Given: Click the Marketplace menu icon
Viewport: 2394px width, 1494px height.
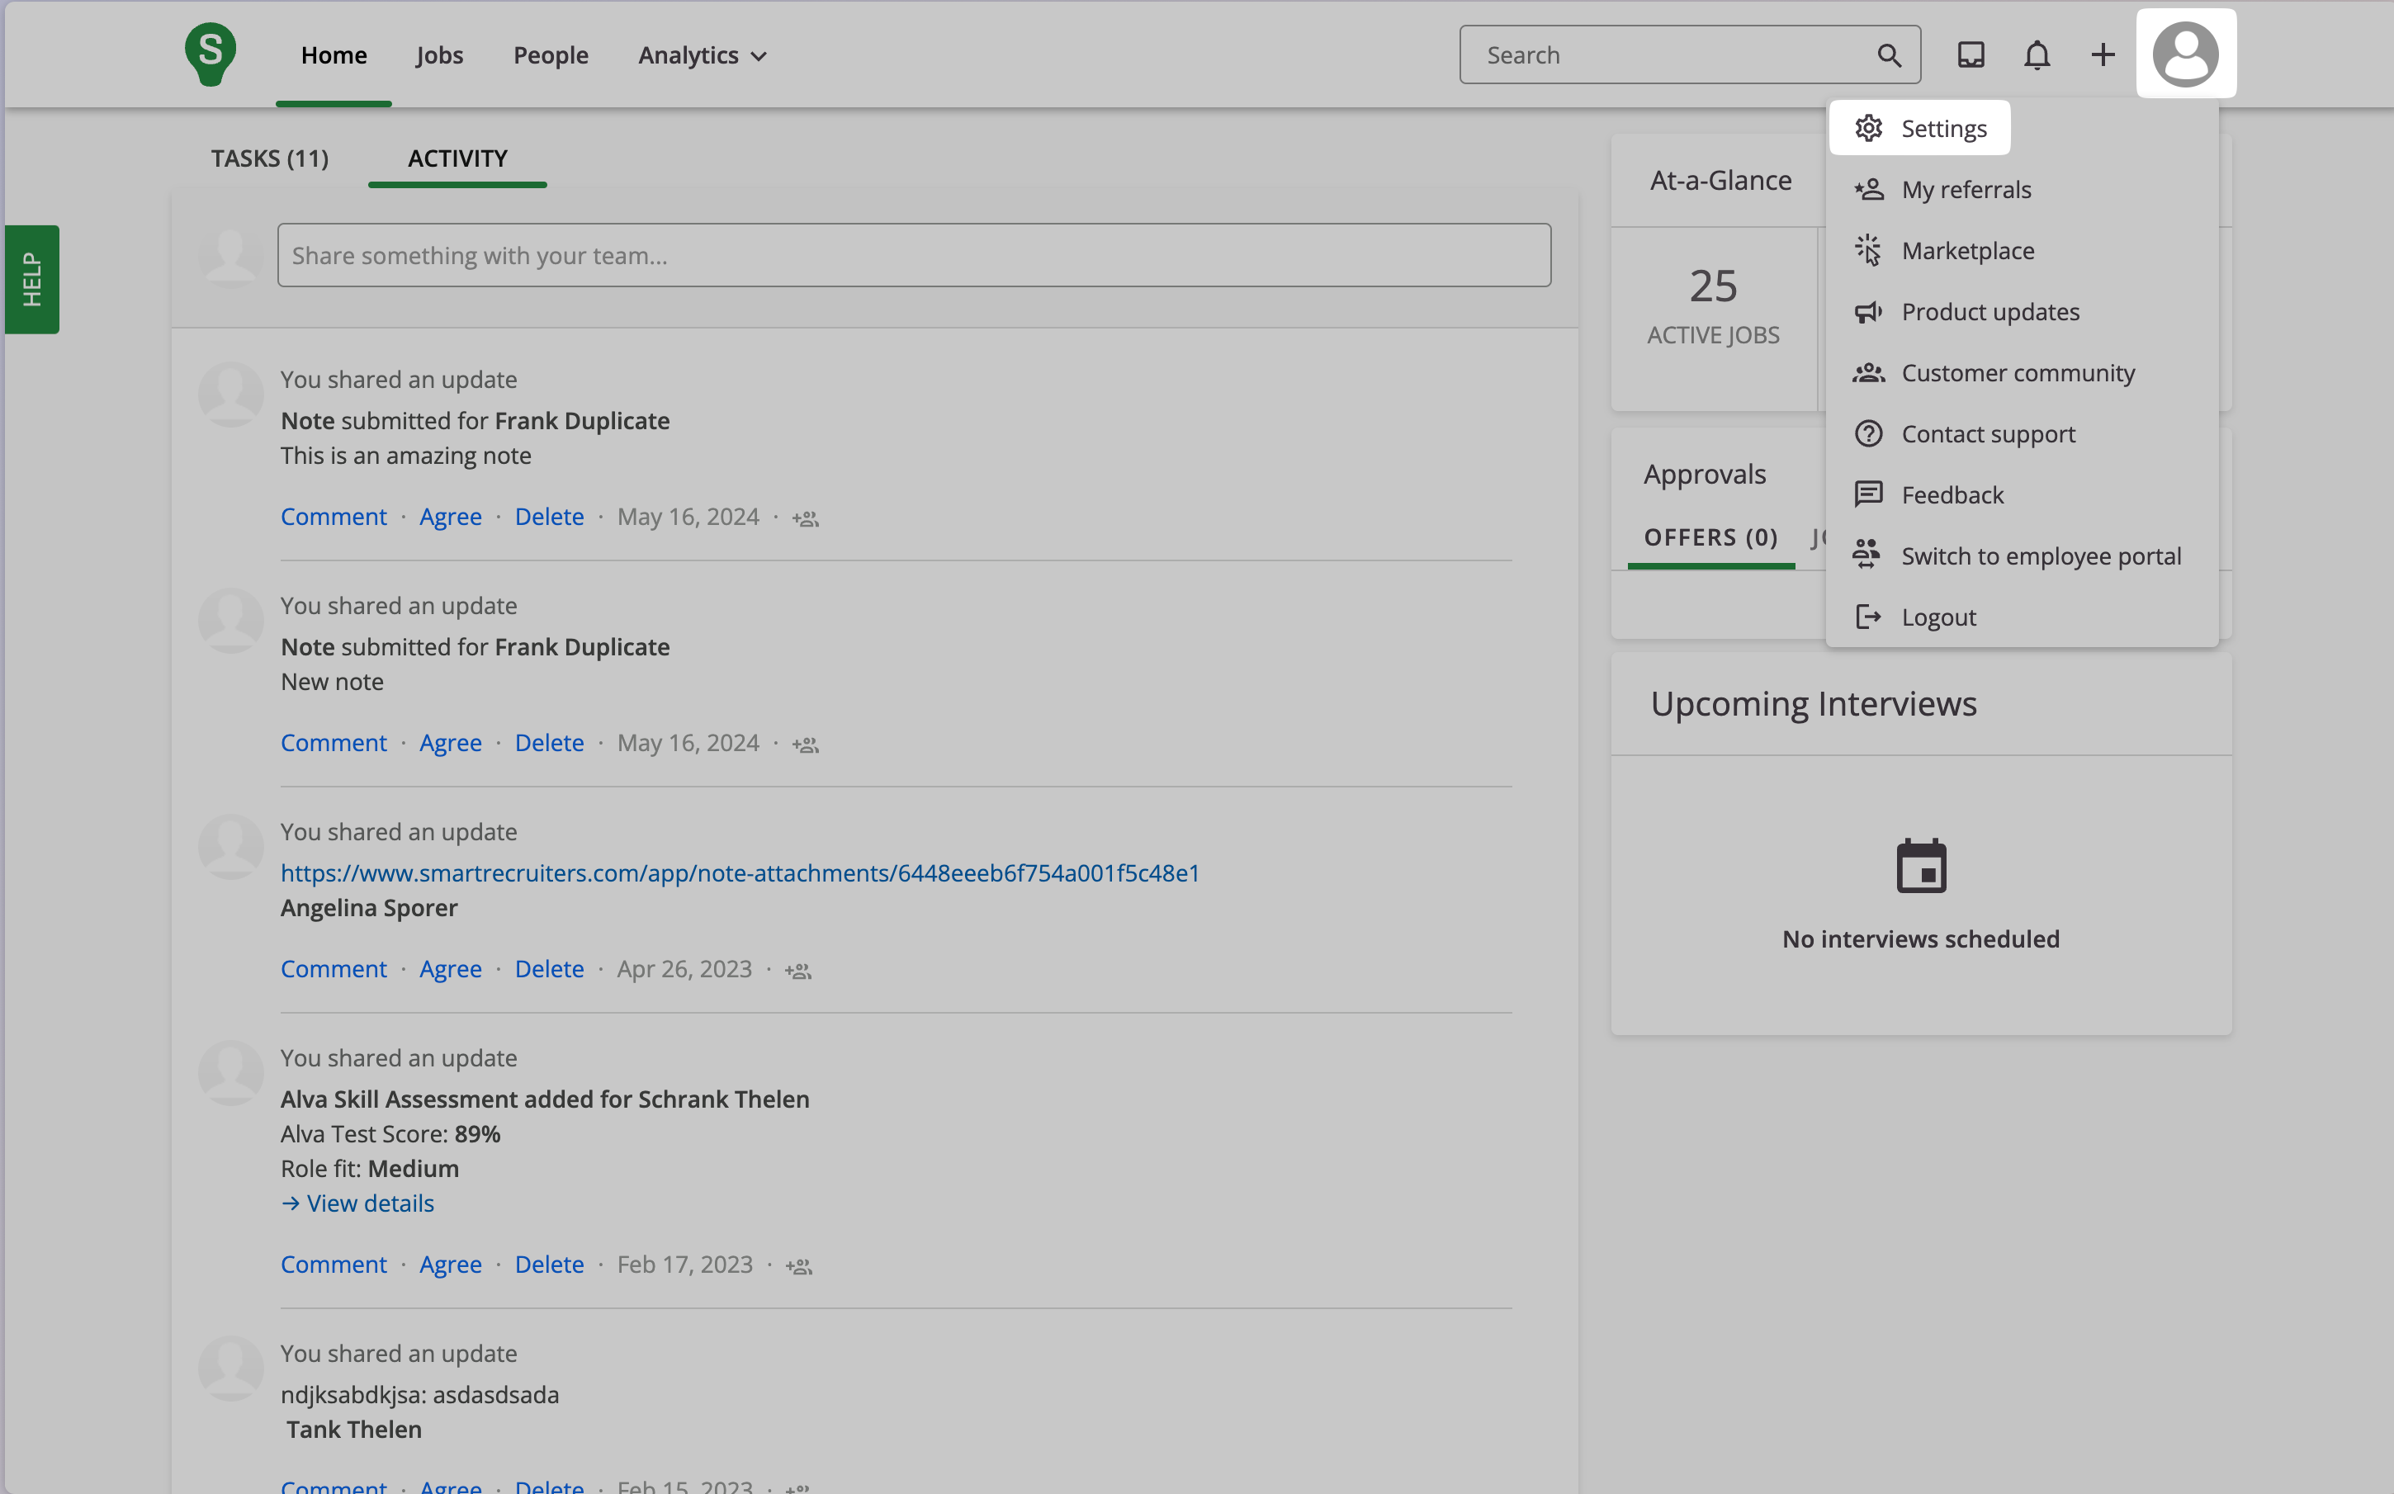Looking at the screenshot, I should 1867,251.
